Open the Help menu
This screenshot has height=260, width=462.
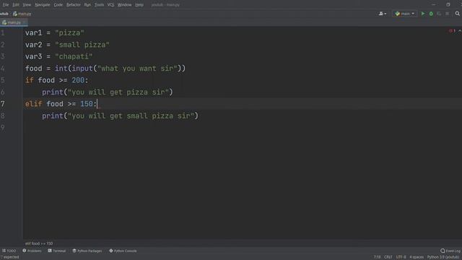[139, 5]
